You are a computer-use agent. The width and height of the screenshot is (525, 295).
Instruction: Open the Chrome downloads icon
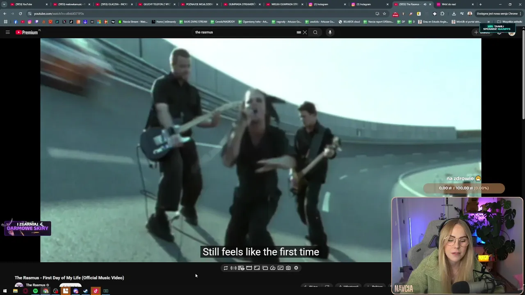pos(454,14)
